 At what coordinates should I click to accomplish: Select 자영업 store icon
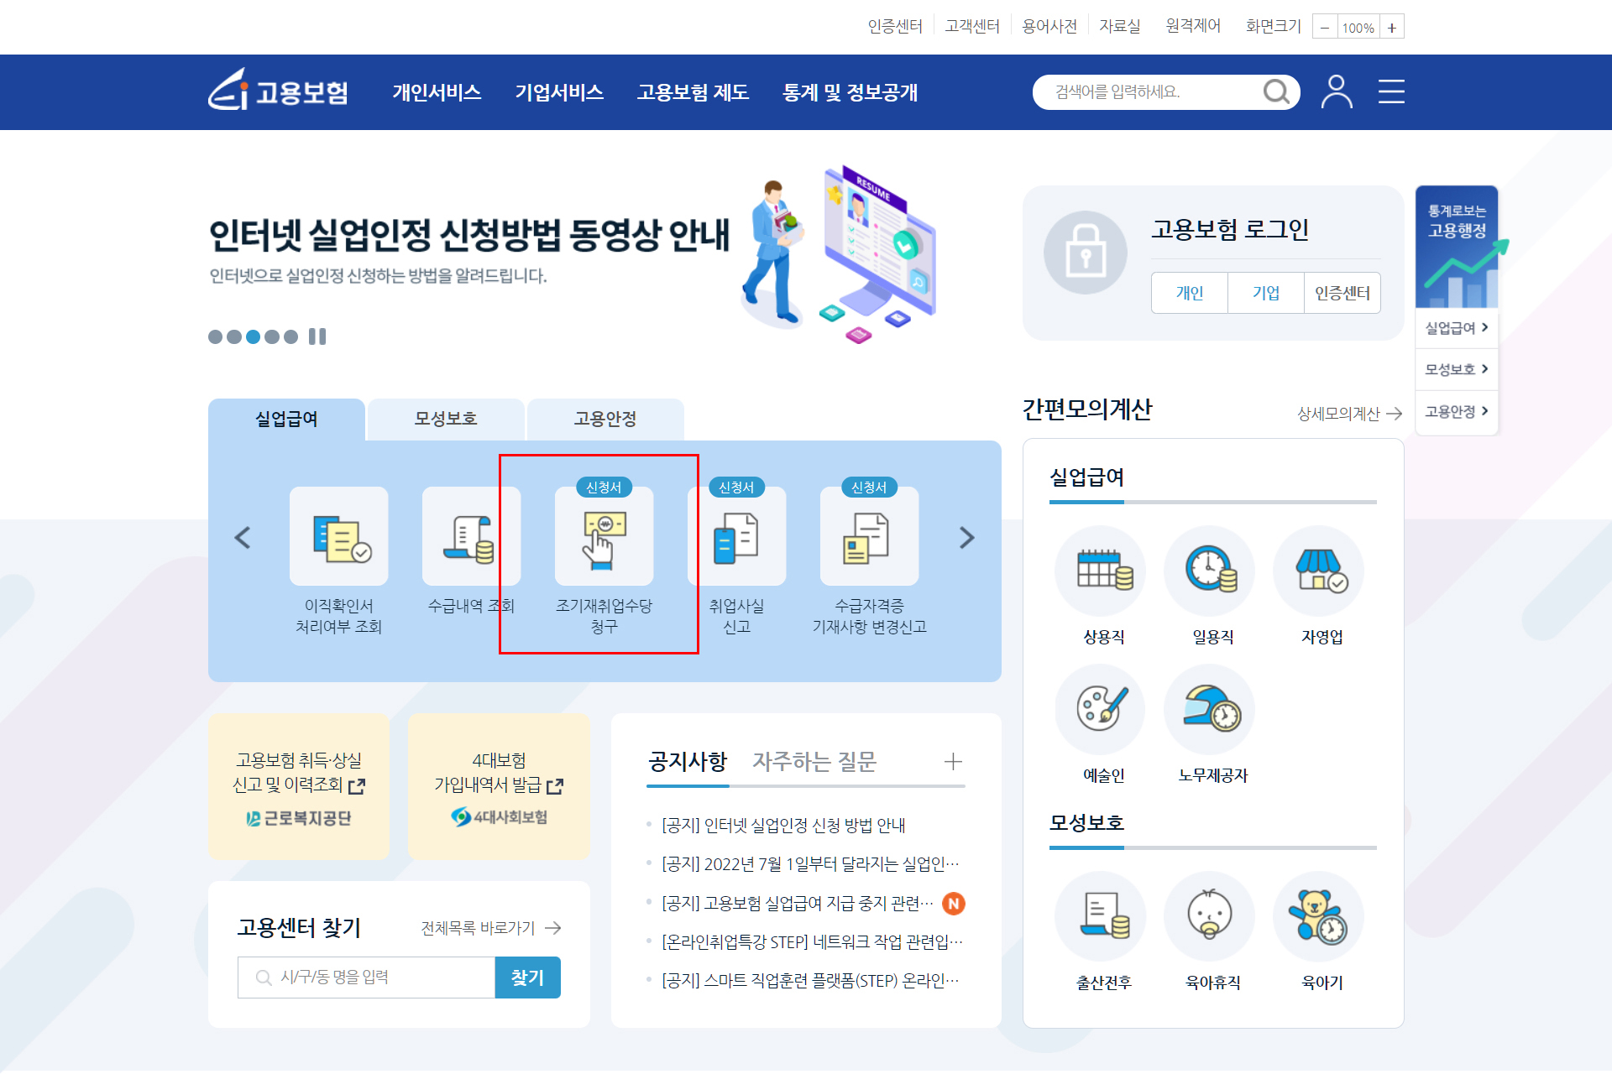pos(1322,571)
